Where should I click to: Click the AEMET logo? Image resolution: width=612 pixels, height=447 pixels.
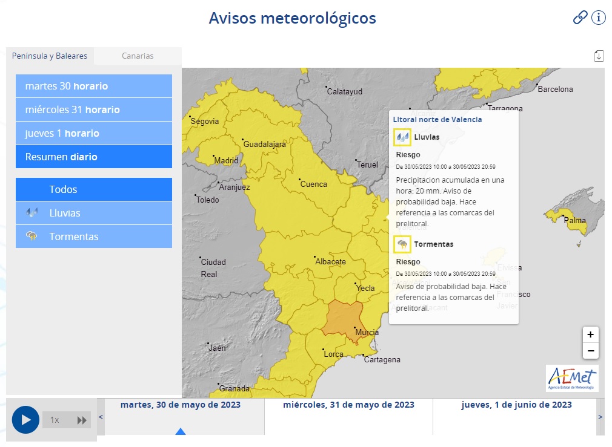pyautogui.click(x=572, y=378)
